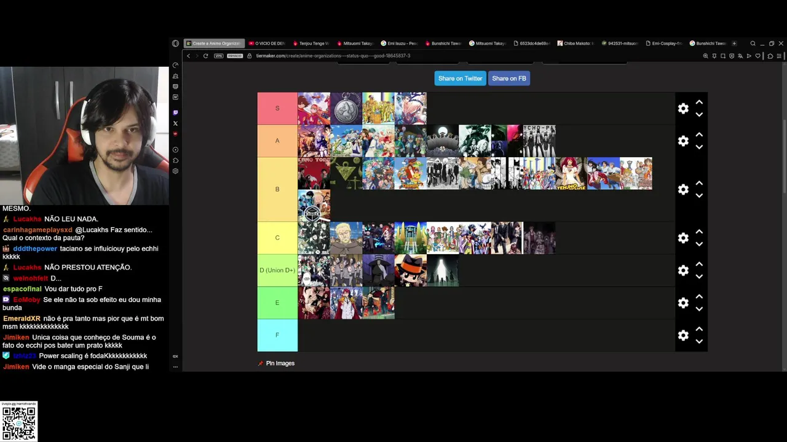Image resolution: width=787 pixels, height=442 pixels.
Task: Open the Opera menu logo icon
Action: [175, 44]
